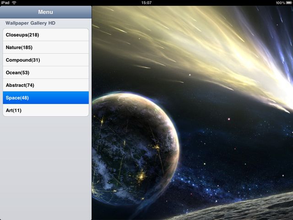The height and width of the screenshot is (220, 293).
Task: Tap the 15:07 clock in status bar
Action: click(x=146, y=3)
